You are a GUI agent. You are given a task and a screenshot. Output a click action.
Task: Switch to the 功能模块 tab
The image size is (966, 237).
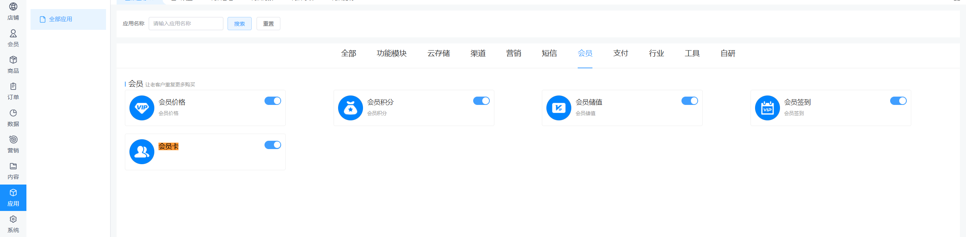(x=392, y=54)
